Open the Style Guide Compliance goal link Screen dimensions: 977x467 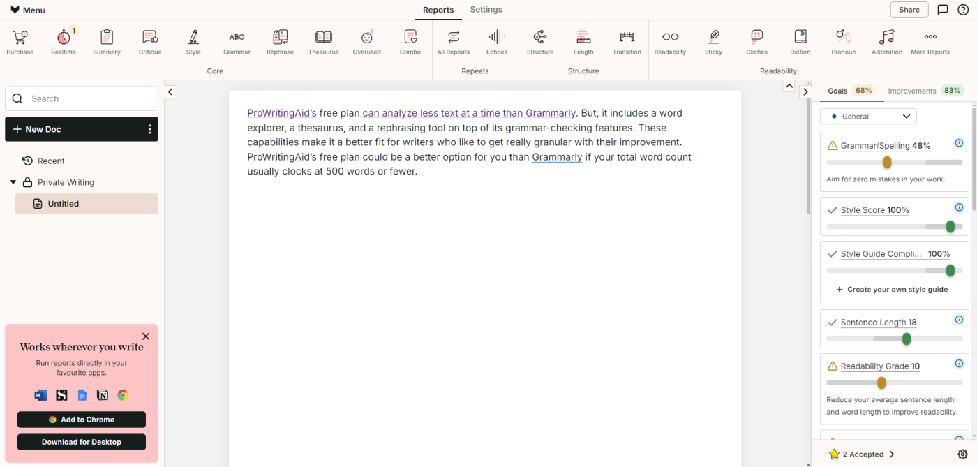[895, 254]
